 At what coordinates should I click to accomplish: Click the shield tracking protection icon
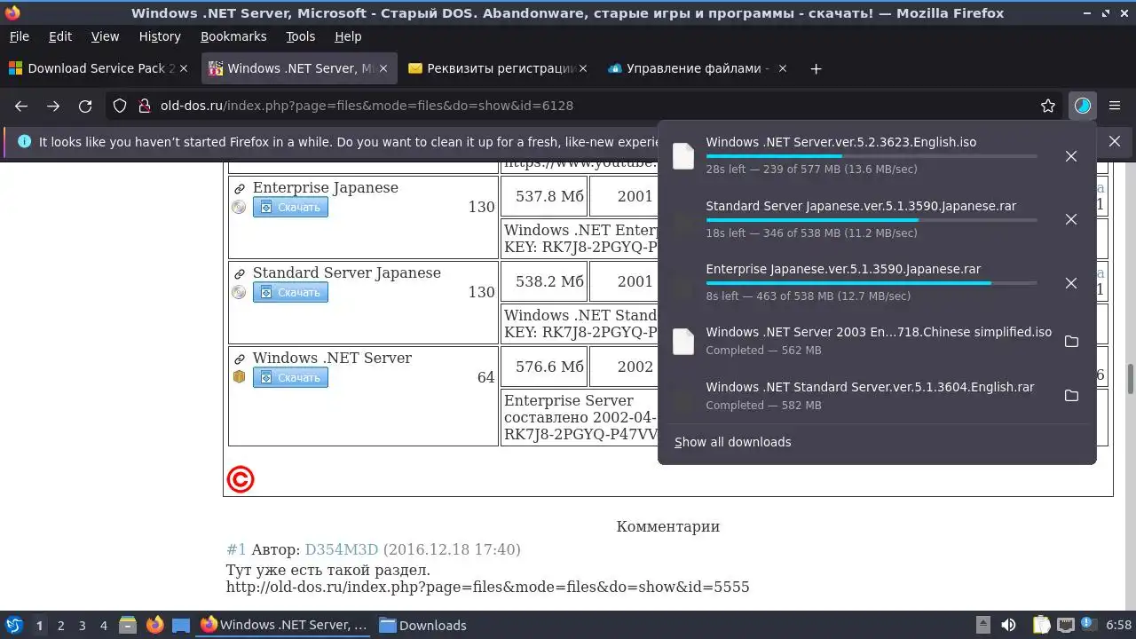[121, 106]
